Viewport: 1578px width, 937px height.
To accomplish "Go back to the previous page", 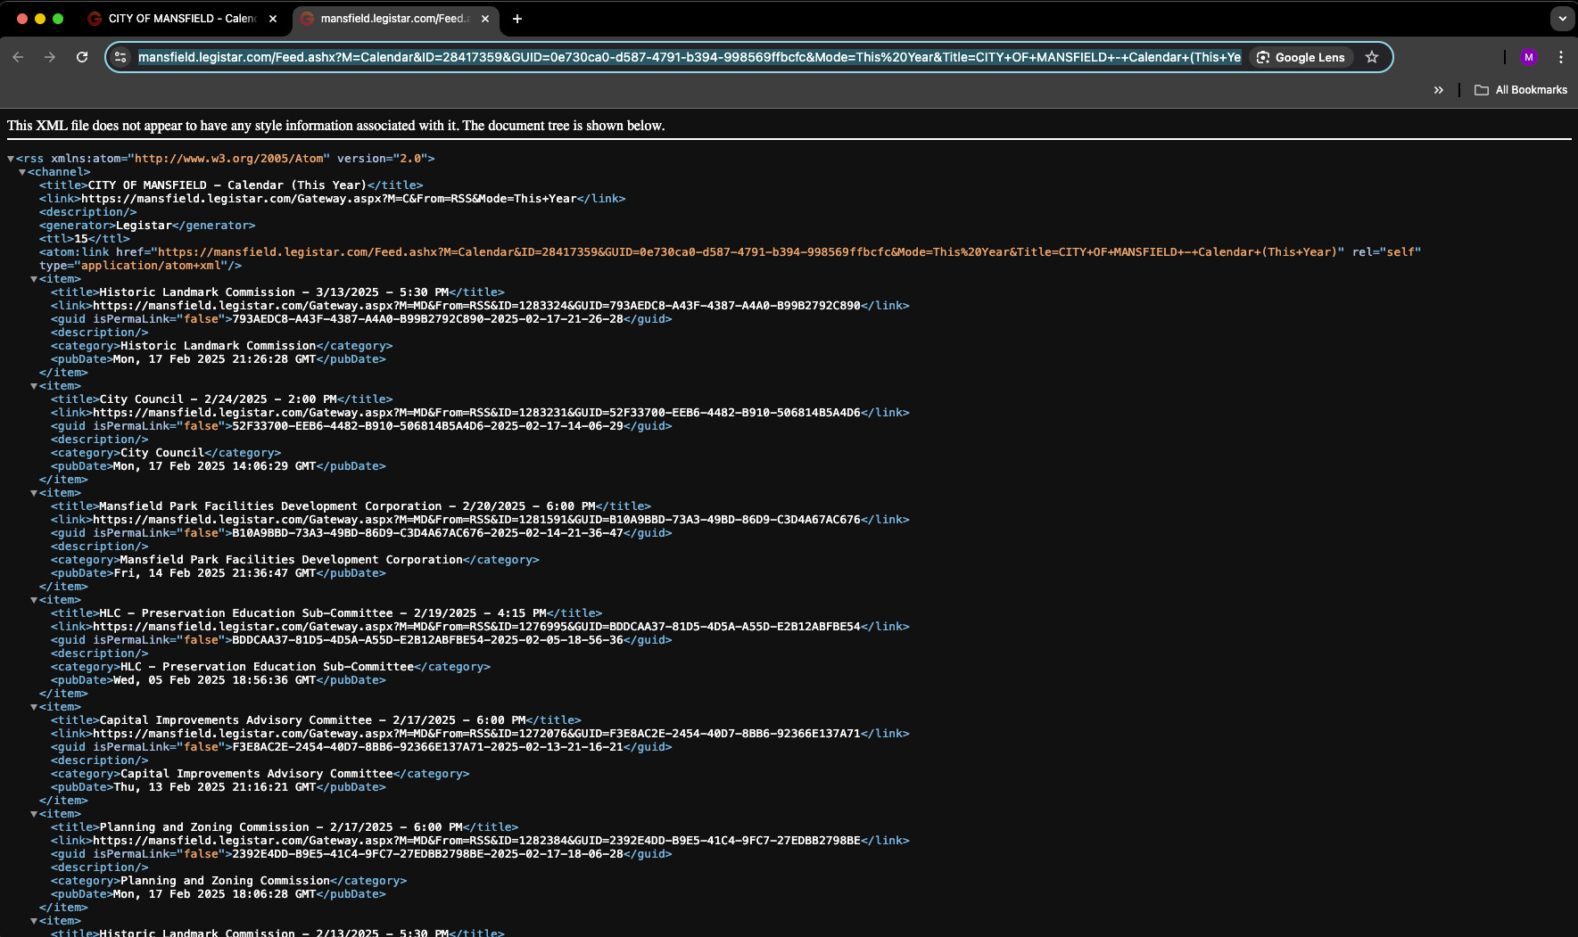I will point(18,57).
